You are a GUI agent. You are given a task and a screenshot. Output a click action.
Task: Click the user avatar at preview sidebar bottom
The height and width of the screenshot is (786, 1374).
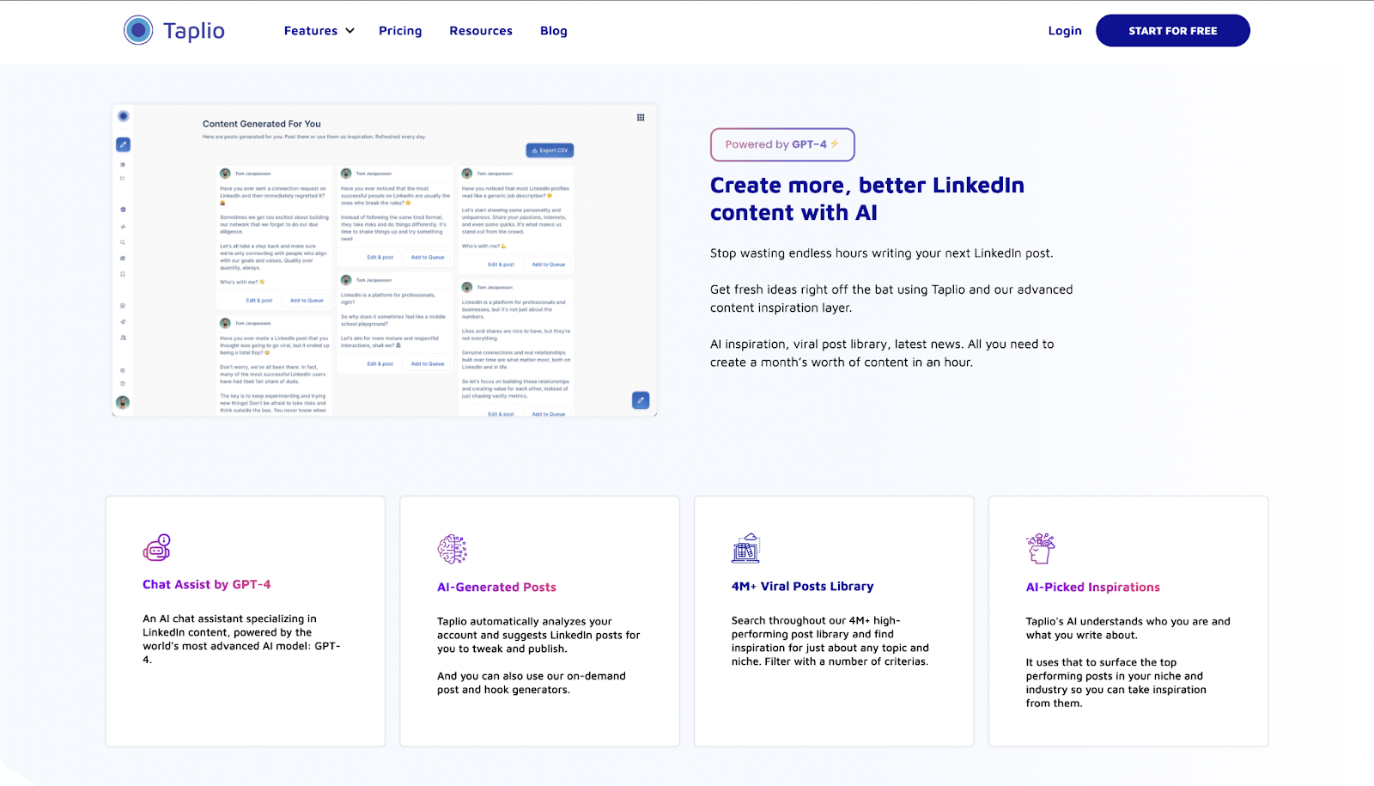(x=123, y=402)
